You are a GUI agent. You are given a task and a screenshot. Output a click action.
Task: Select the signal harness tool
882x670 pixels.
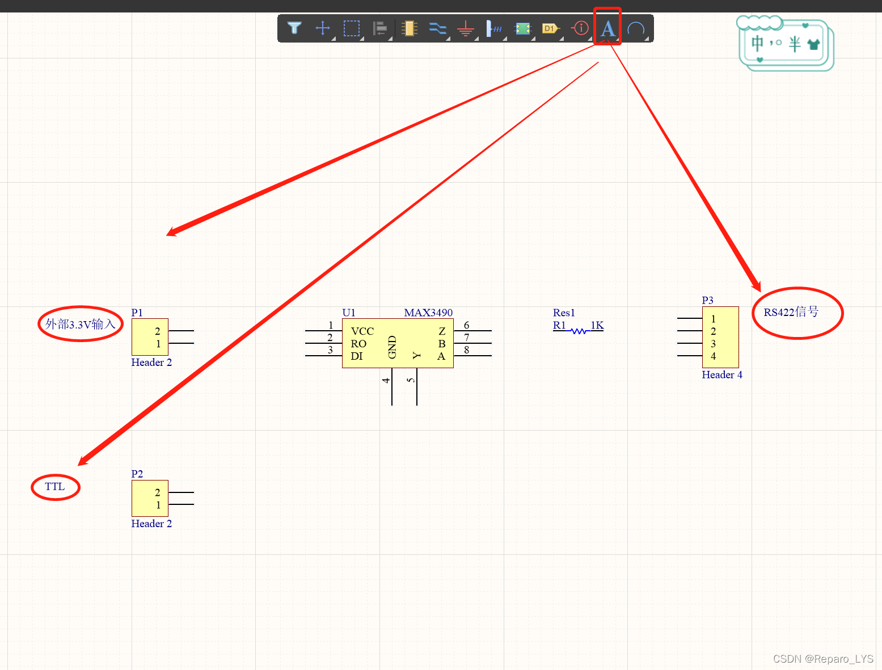click(x=494, y=28)
